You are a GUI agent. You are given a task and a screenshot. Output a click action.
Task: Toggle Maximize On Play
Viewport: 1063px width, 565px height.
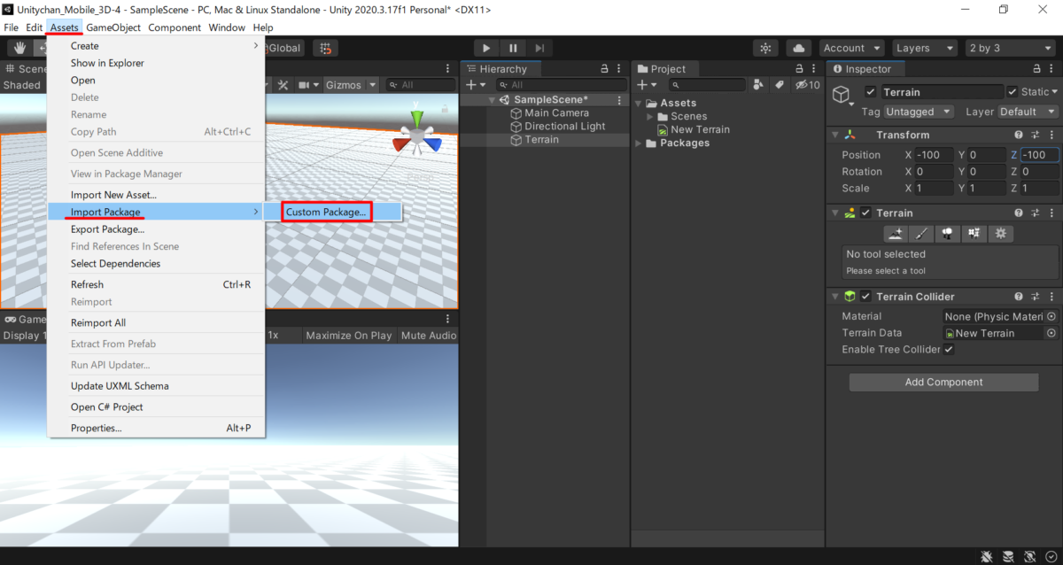(x=349, y=336)
